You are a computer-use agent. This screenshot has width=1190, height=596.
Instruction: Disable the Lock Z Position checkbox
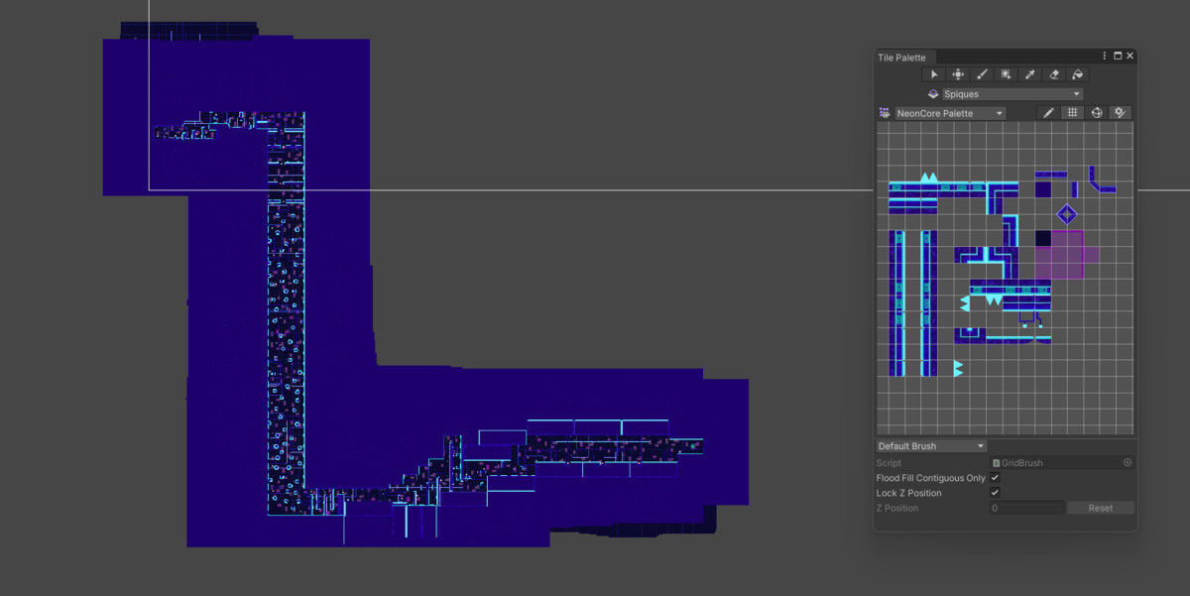point(995,493)
